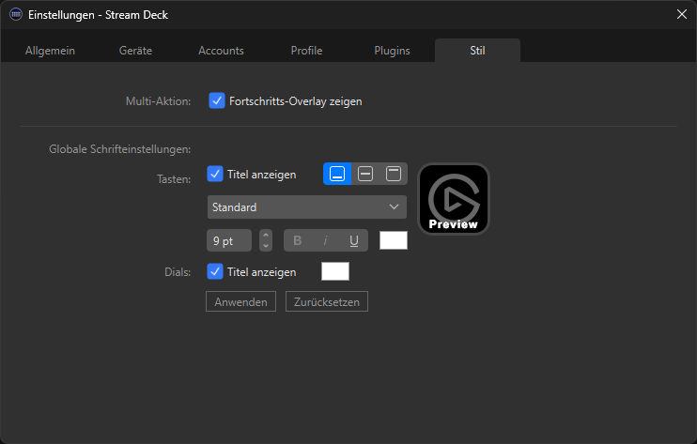Open the Standard font dropdown
This screenshot has height=444, width=697.
click(306, 207)
